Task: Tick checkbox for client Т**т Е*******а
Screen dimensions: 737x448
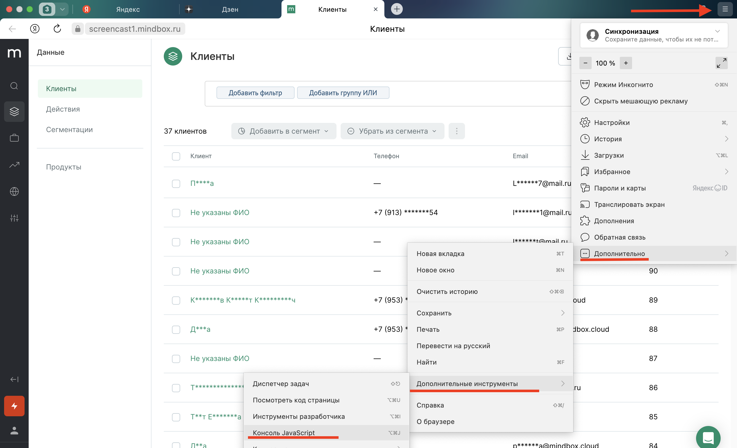Action: tap(176, 417)
